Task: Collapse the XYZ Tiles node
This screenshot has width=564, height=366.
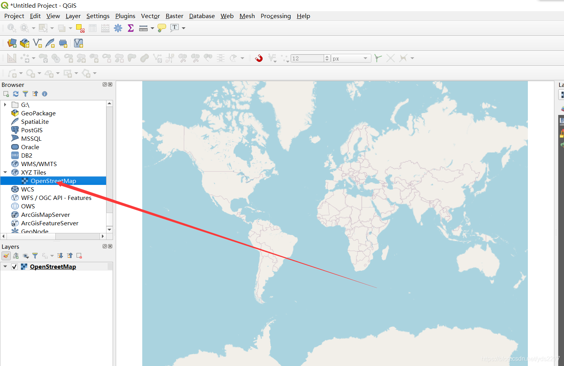Action: 5,172
